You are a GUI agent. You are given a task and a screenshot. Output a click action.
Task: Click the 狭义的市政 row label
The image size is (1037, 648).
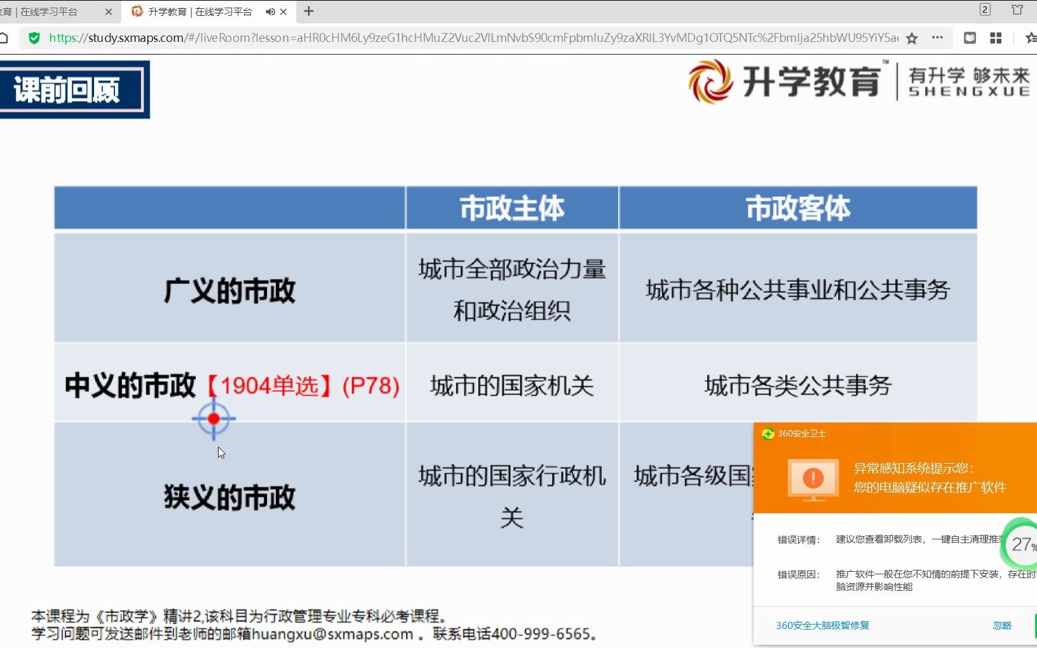click(229, 497)
